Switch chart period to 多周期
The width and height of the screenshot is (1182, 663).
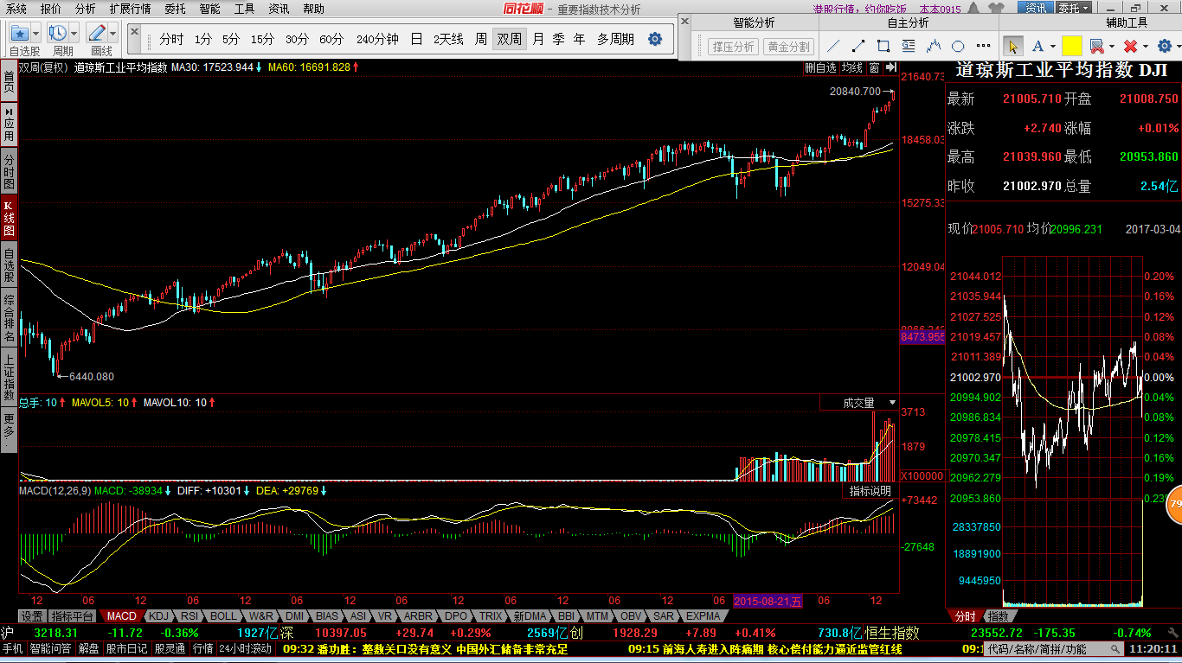pos(615,39)
